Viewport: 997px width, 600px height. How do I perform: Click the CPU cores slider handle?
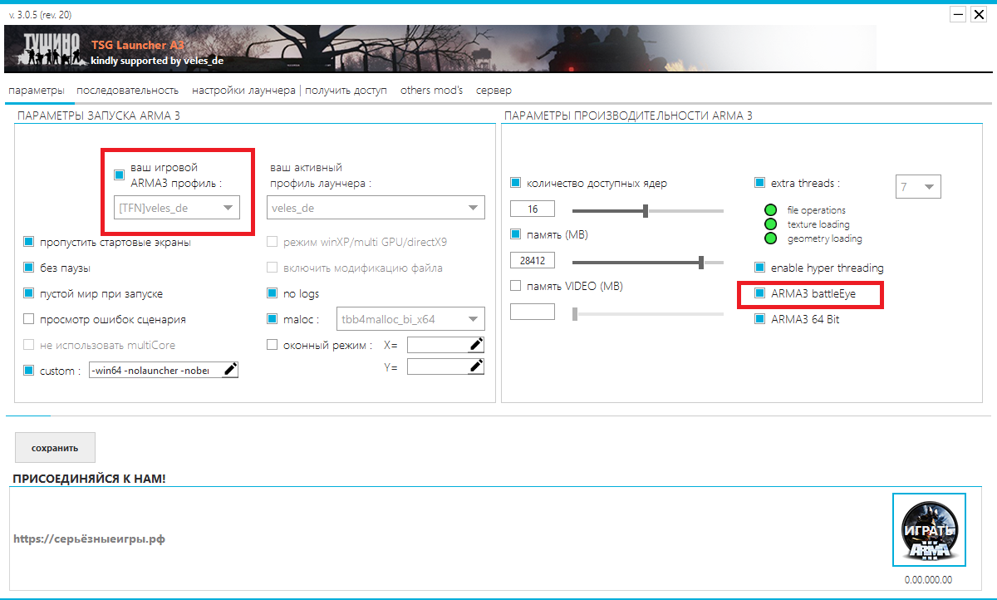click(646, 211)
